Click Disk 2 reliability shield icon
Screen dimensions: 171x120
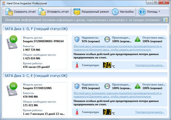pyautogui.click(x=77, y=86)
